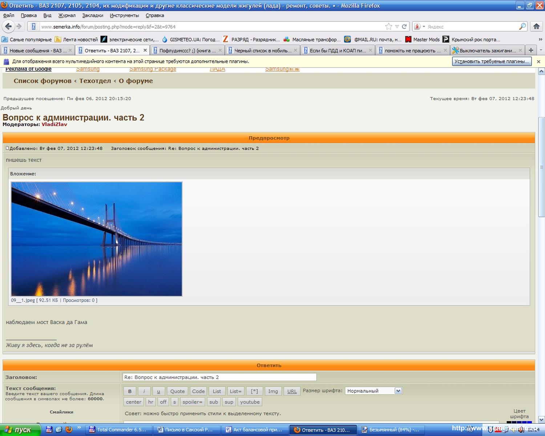545x436 pixels.
Task: Toggle underline with the u button
Action: (158, 391)
